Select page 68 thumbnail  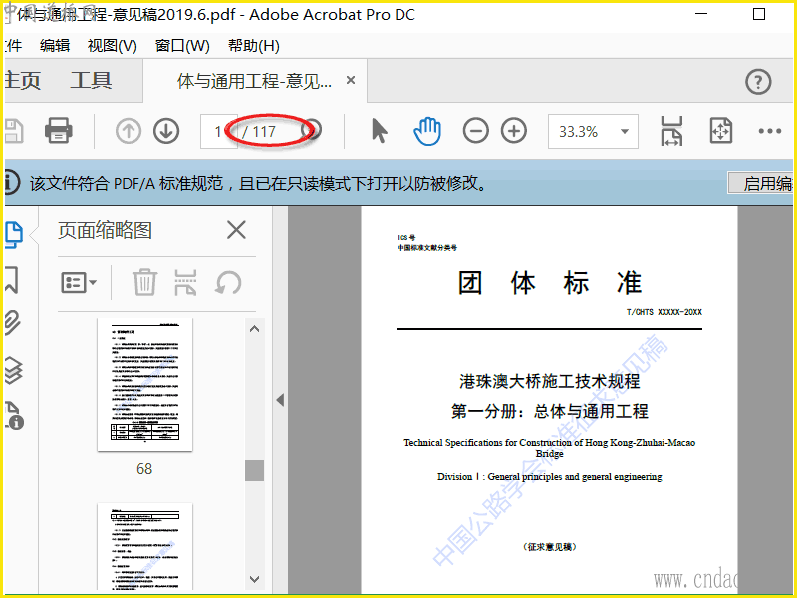pos(144,385)
